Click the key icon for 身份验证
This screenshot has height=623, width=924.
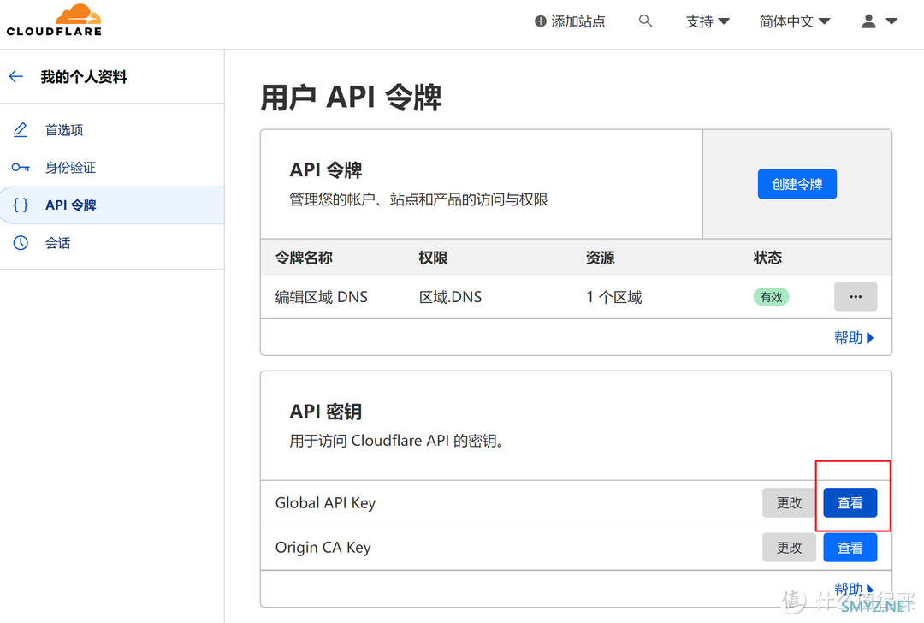[21, 168]
